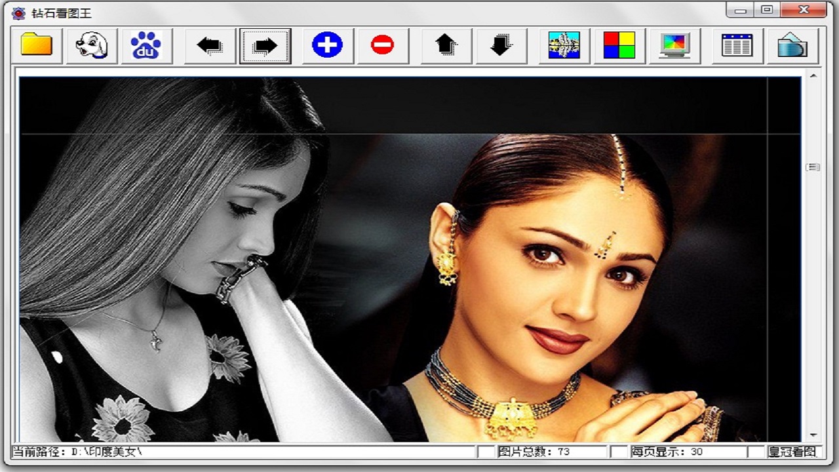Viewport: 839px width, 472px height.
Task: Click the teal camera-shaped toolbar icon
Action: click(x=792, y=45)
